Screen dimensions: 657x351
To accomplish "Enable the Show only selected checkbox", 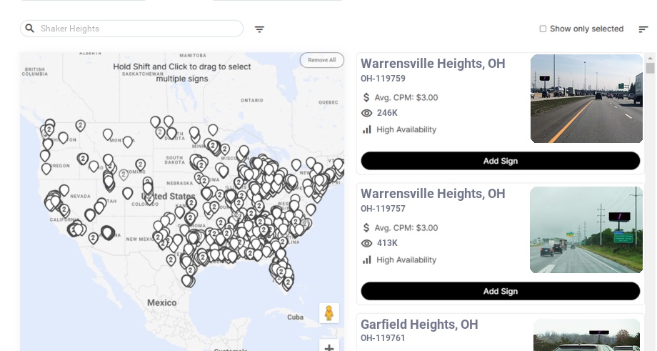I will tap(543, 29).
